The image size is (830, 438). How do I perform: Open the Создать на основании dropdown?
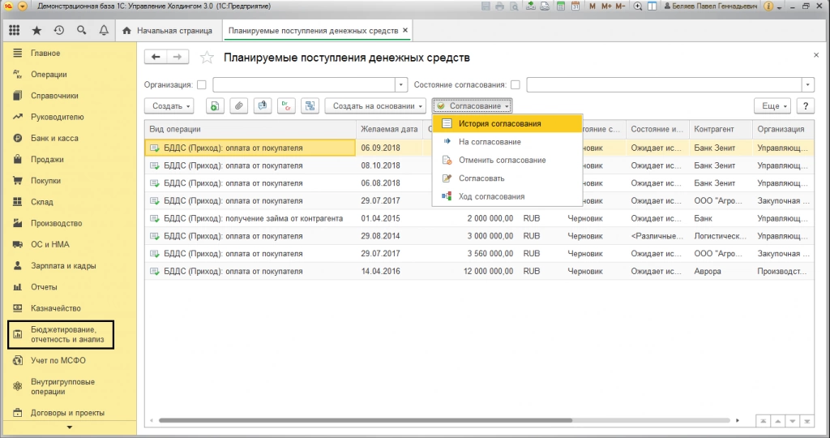click(x=379, y=106)
